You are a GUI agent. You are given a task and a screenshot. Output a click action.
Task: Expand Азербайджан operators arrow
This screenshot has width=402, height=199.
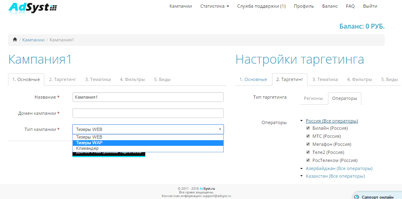point(301,169)
